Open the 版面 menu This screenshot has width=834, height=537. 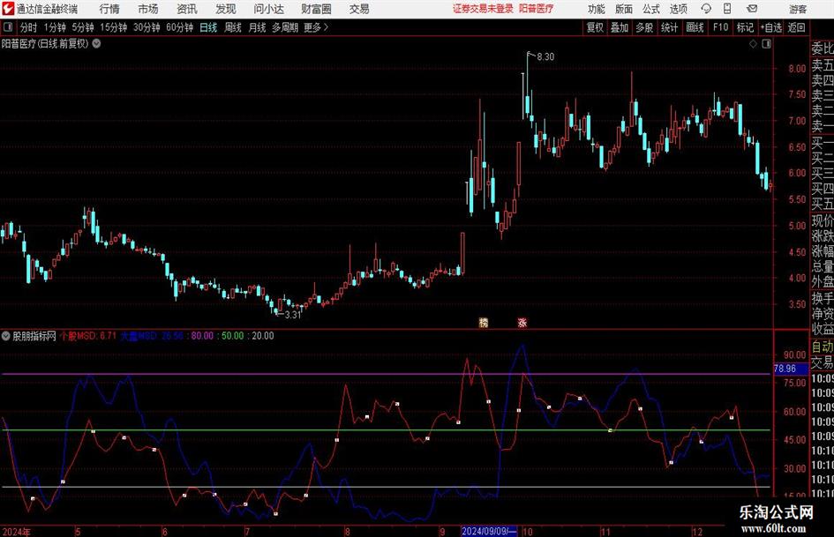[623, 9]
